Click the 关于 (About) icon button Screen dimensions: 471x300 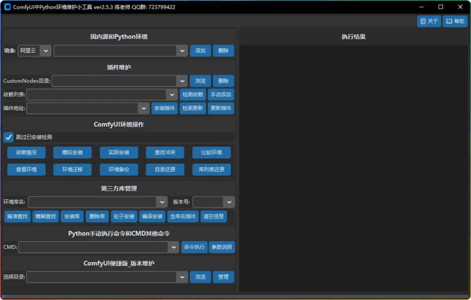click(x=428, y=21)
